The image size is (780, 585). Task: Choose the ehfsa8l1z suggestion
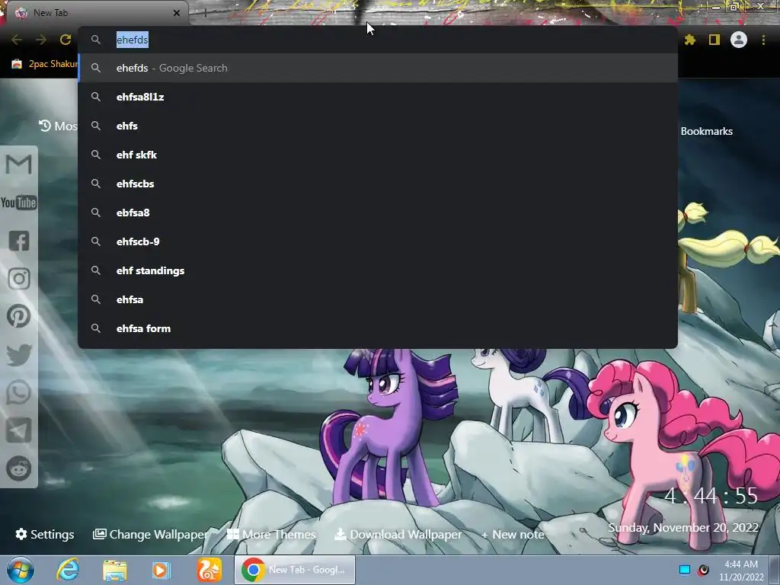pyautogui.click(x=378, y=97)
